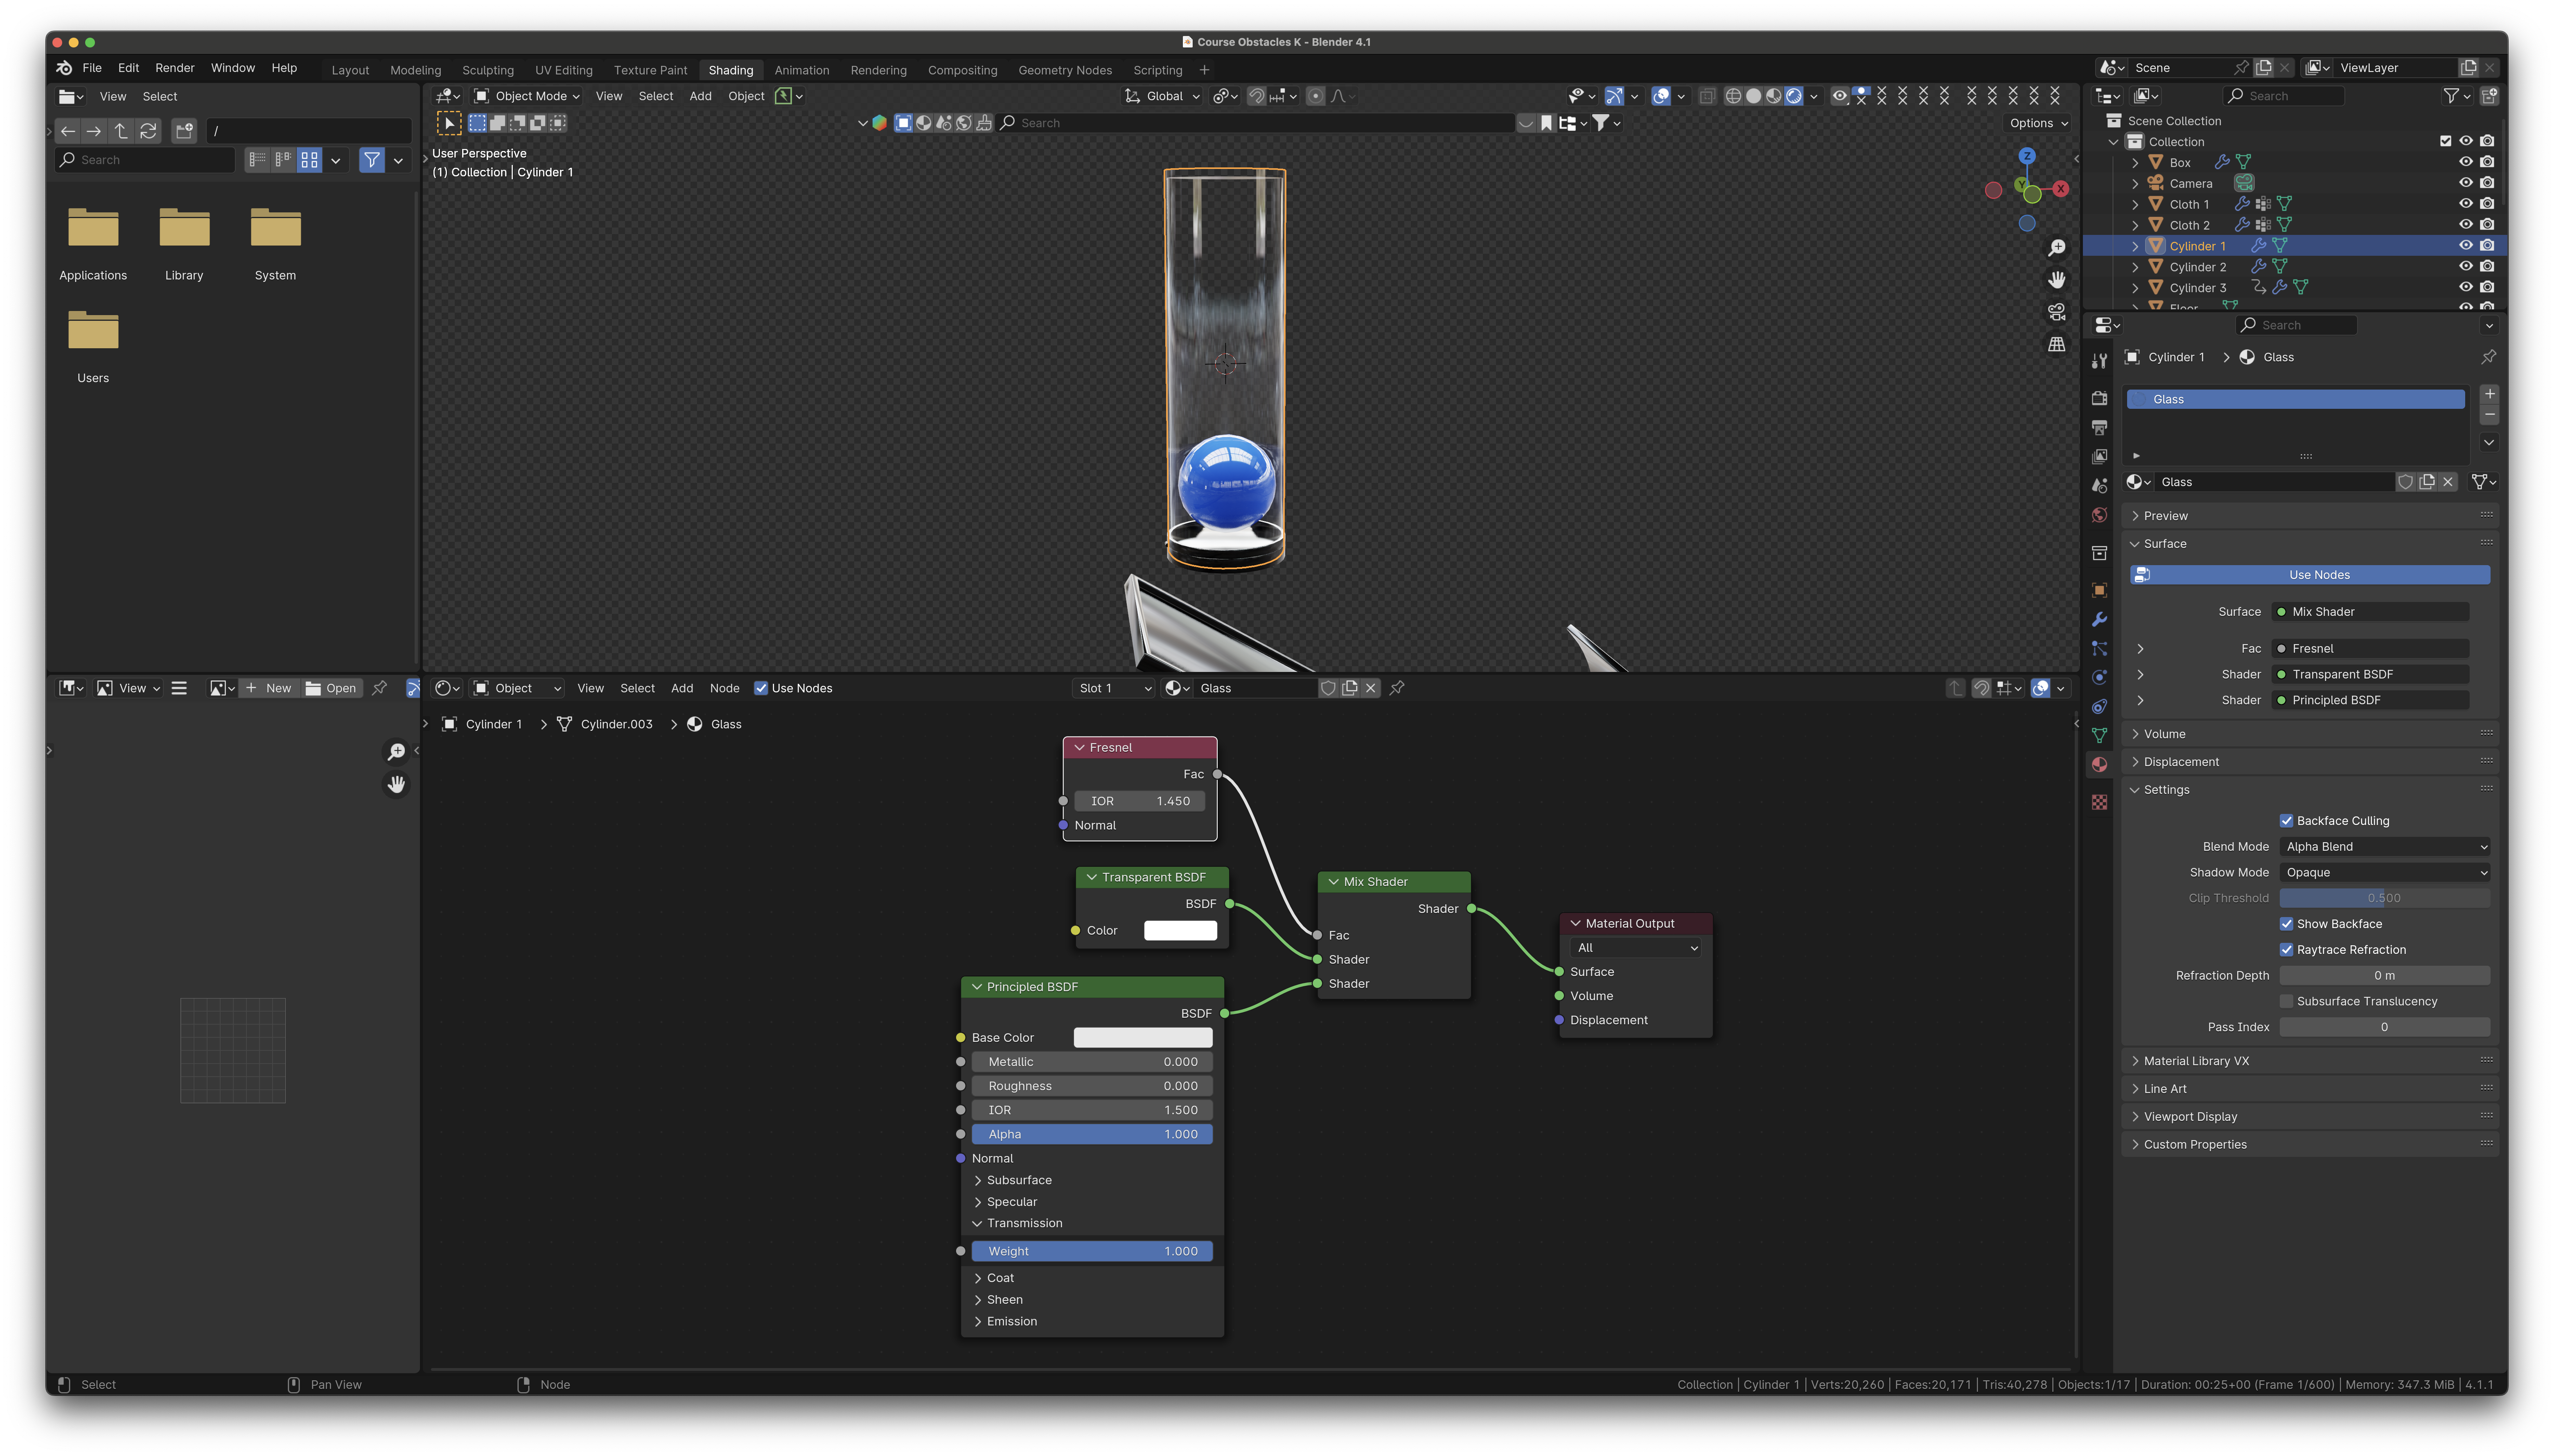Click the filter funnel in file browser
Viewport: 2554px width, 1456px height.
372,160
